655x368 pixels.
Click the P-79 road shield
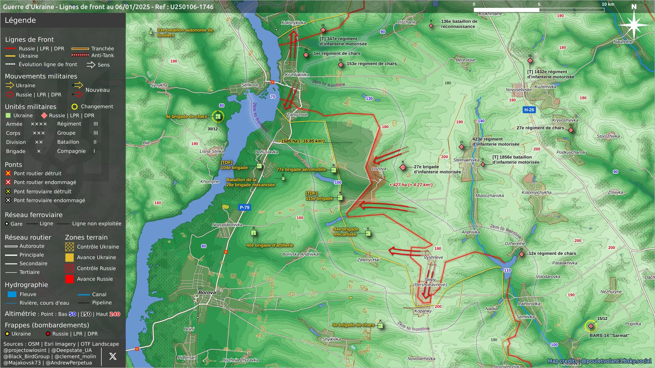244,207
